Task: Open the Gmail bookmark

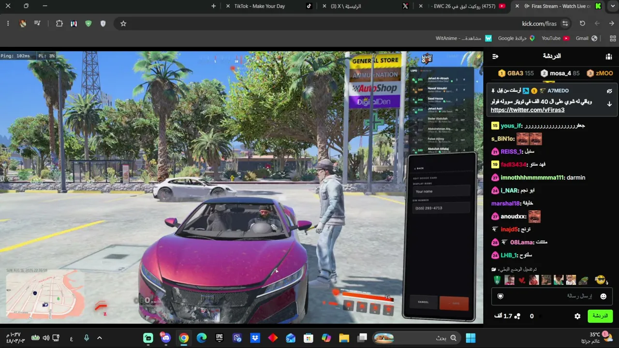Action: point(586,38)
